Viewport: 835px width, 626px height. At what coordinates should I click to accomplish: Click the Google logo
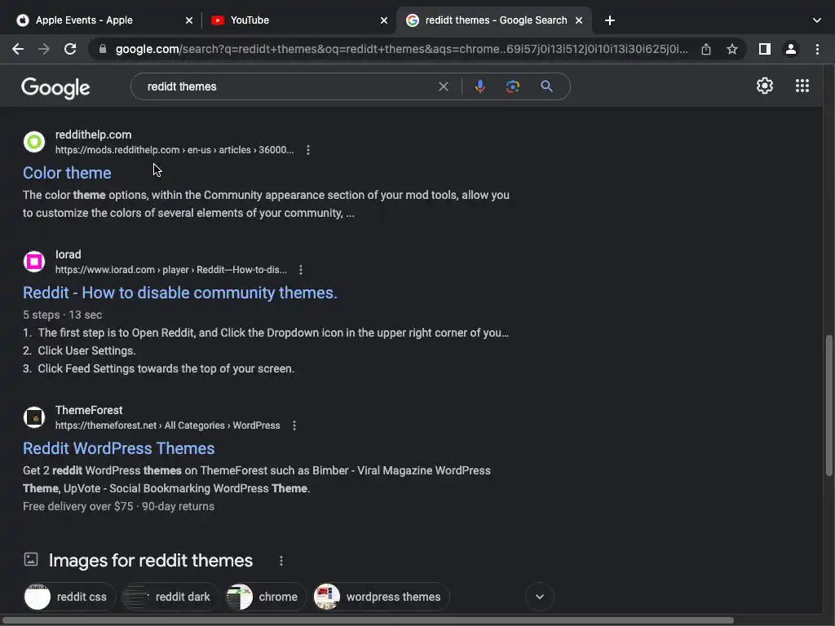pos(55,88)
